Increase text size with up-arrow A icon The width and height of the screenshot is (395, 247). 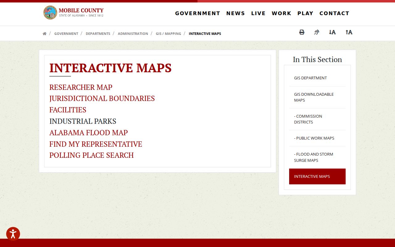tap(349, 32)
